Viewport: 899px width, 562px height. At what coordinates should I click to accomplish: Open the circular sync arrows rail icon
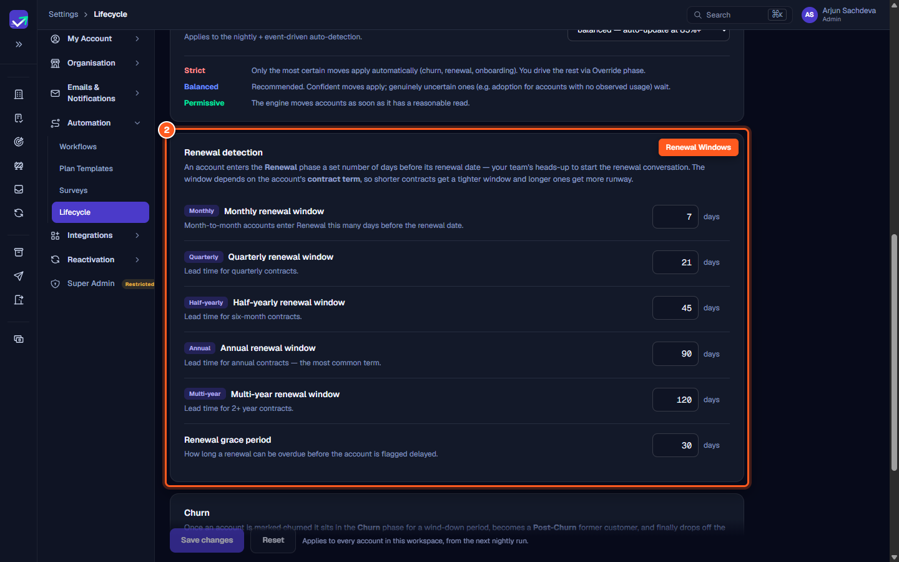pos(19,213)
